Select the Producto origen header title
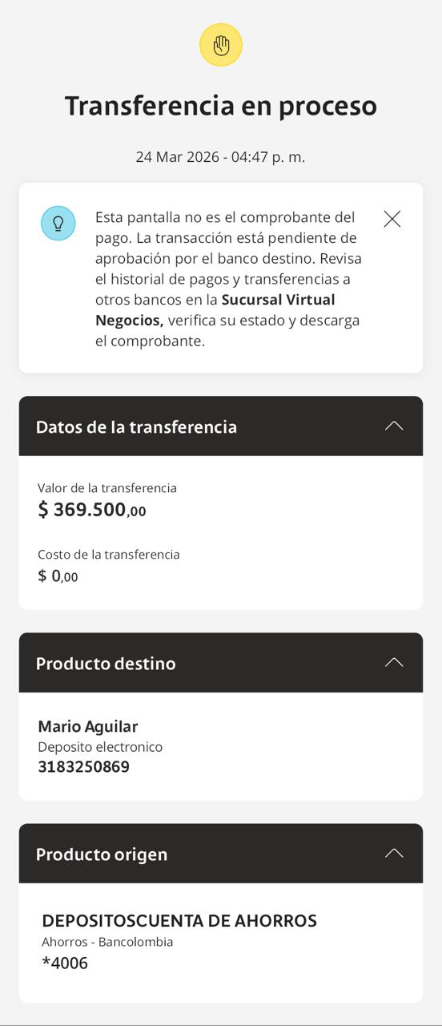Image resolution: width=442 pixels, height=1026 pixels. (x=102, y=854)
